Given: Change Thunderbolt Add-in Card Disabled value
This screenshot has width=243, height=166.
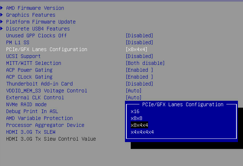Looking at the screenshot, I should tap(139, 84).
